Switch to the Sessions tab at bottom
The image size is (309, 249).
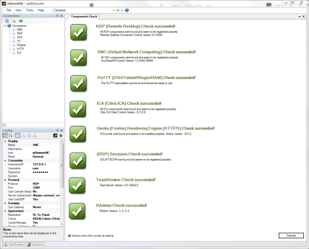[35, 244]
